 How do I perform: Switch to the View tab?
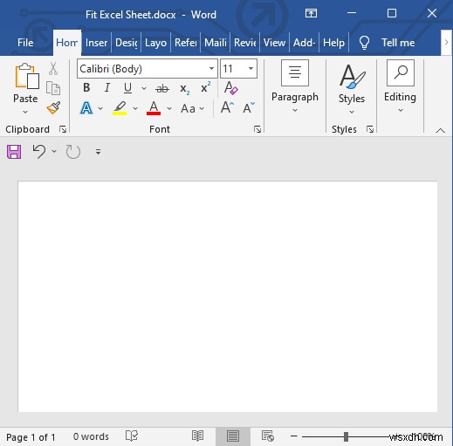[x=274, y=43]
